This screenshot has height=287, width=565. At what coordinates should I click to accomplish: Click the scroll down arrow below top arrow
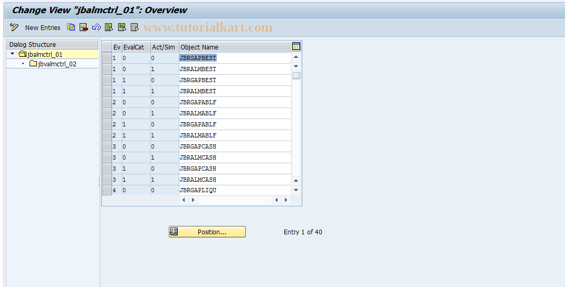pyautogui.click(x=296, y=66)
